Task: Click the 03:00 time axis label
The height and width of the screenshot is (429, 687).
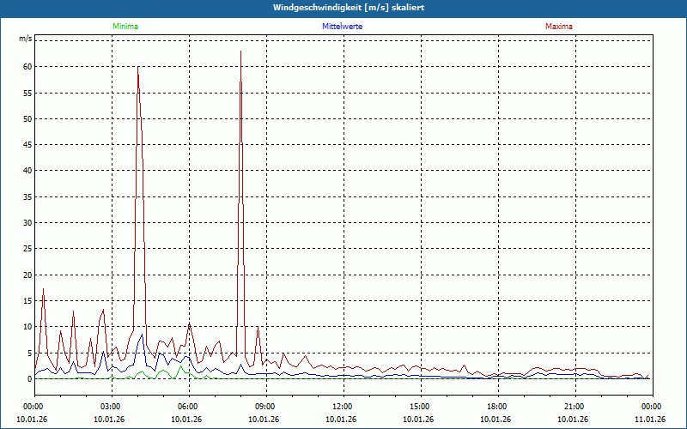Action: pos(112,407)
